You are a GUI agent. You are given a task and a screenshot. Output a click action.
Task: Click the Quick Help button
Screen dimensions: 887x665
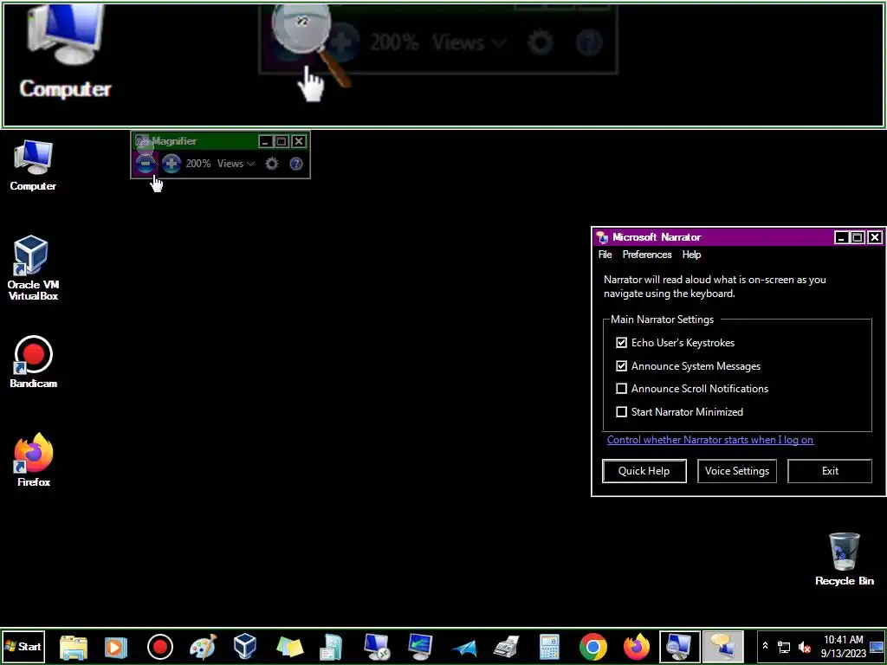pos(644,471)
